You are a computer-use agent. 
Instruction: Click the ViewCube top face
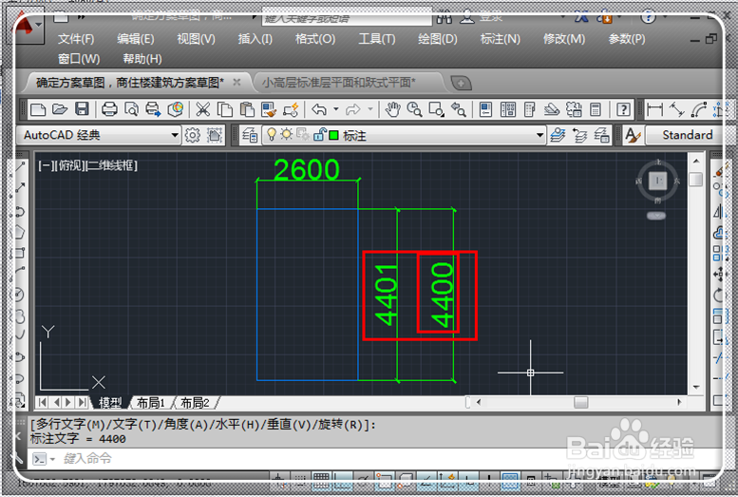click(657, 181)
